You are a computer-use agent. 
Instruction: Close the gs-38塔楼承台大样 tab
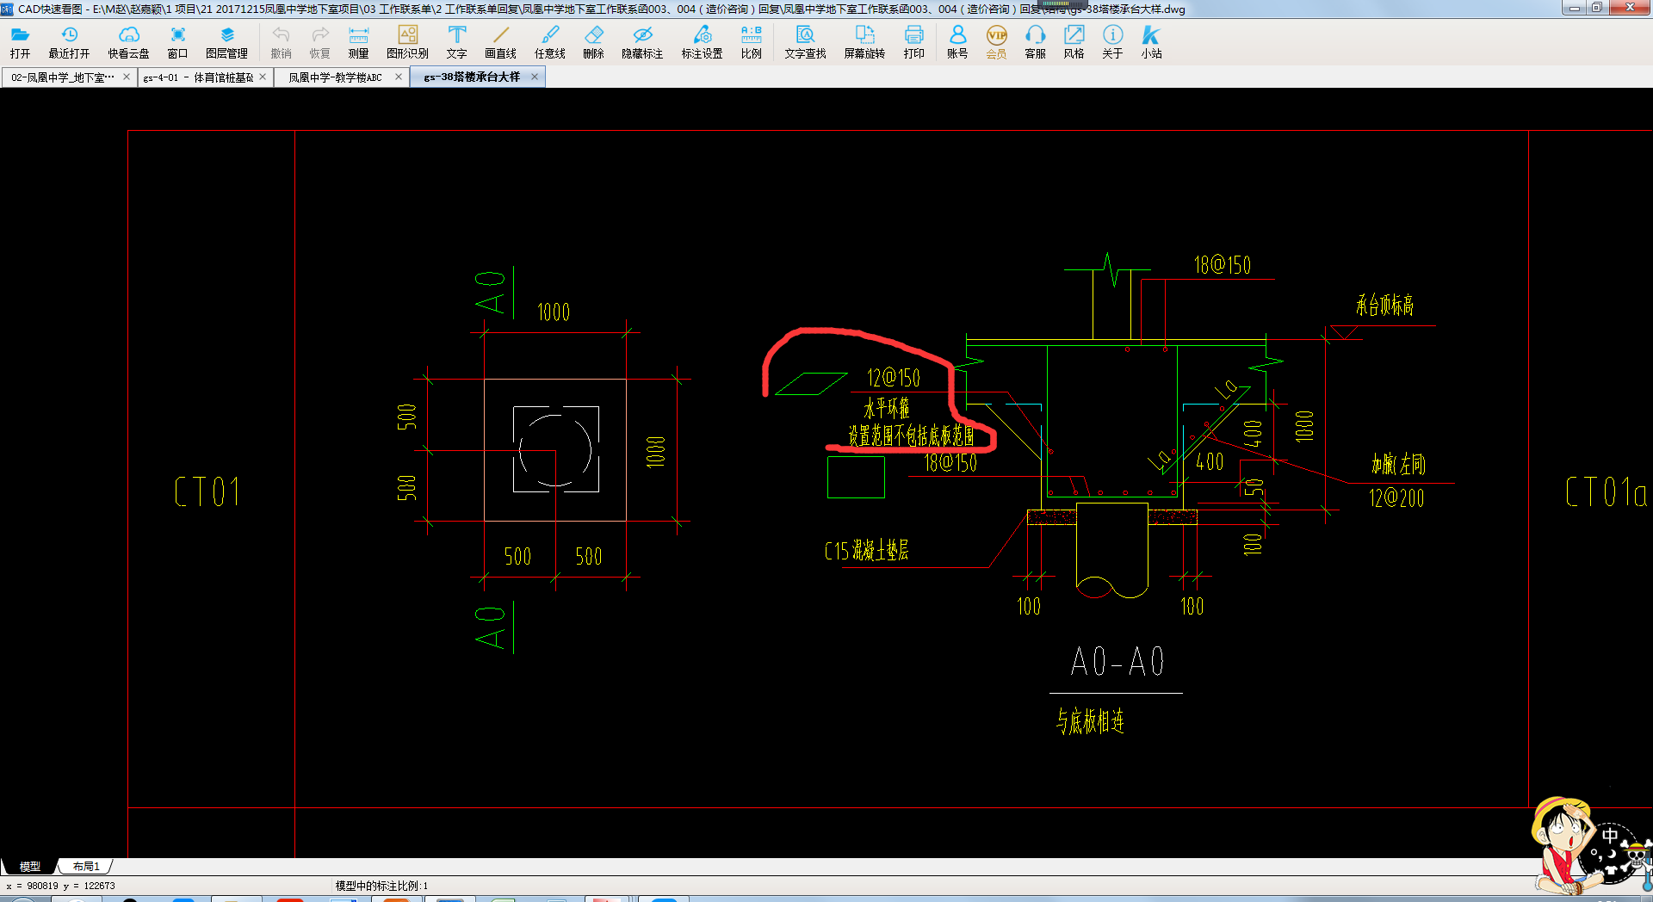(535, 77)
